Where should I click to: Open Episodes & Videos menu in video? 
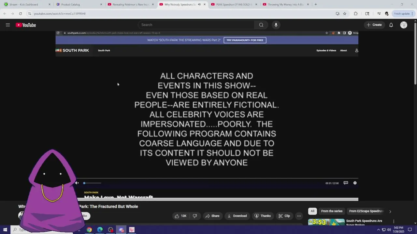[x=326, y=50]
